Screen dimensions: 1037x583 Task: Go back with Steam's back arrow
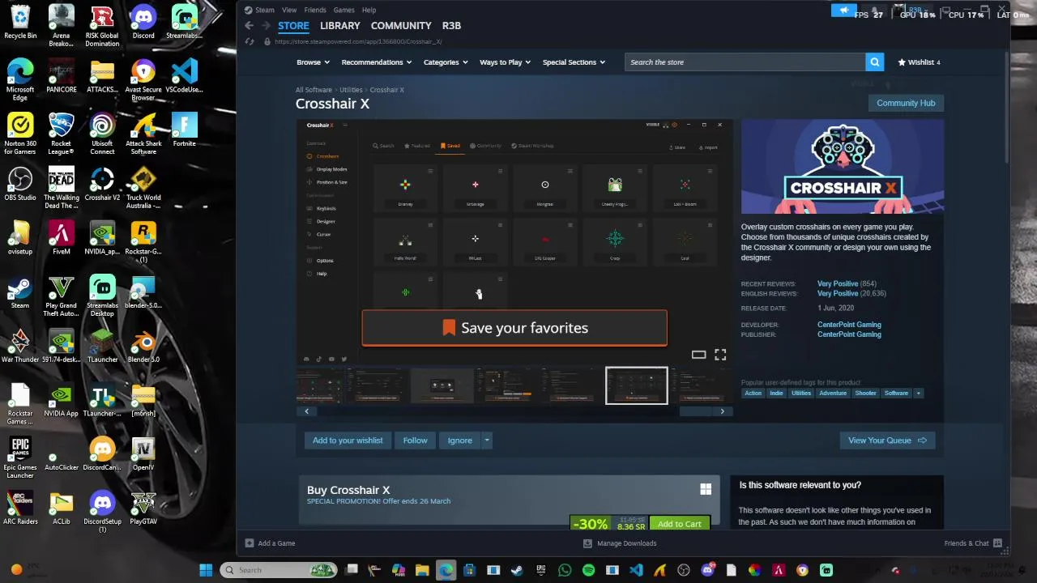(x=249, y=26)
